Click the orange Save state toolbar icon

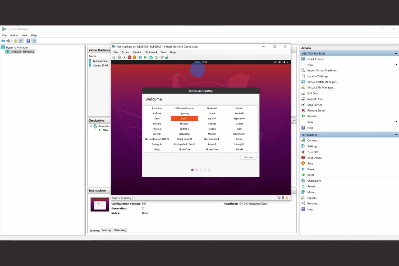[x=134, y=57]
